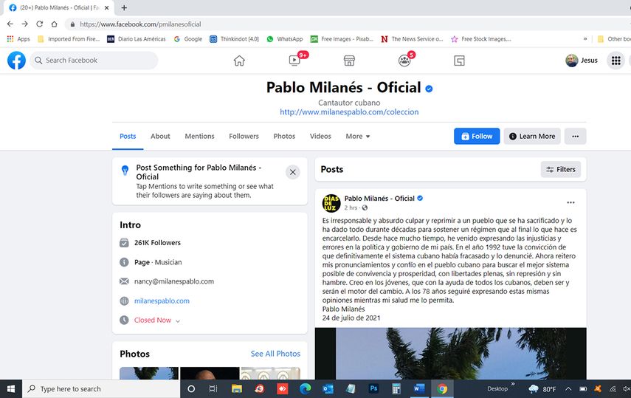The height and width of the screenshot is (398, 631).
Task: Click the browser back arrow
Action: click(x=10, y=24)
